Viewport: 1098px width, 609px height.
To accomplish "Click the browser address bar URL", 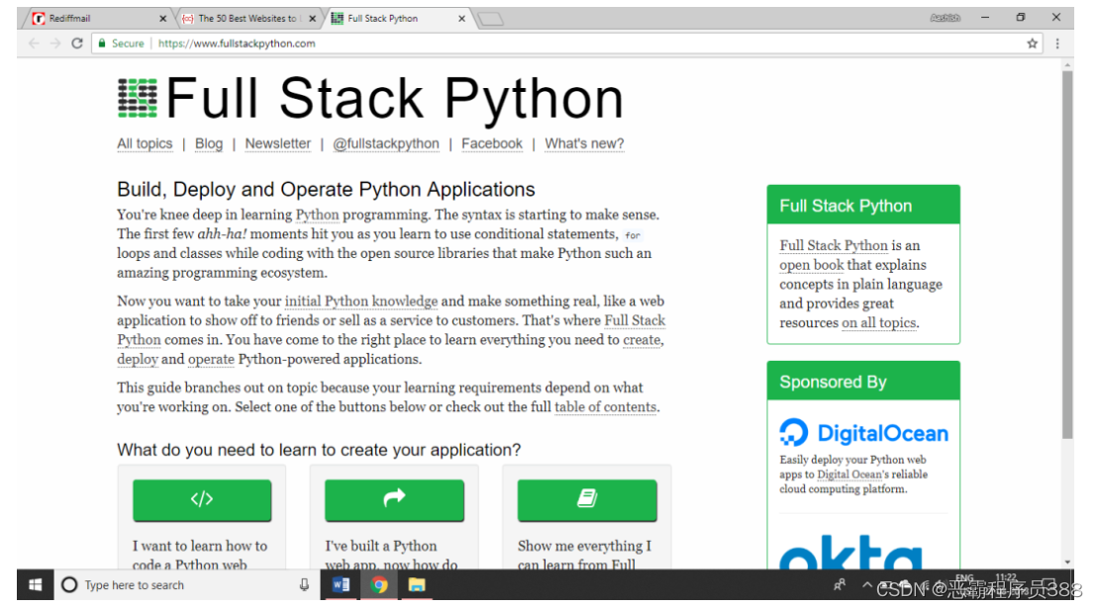I will (237, 43).
